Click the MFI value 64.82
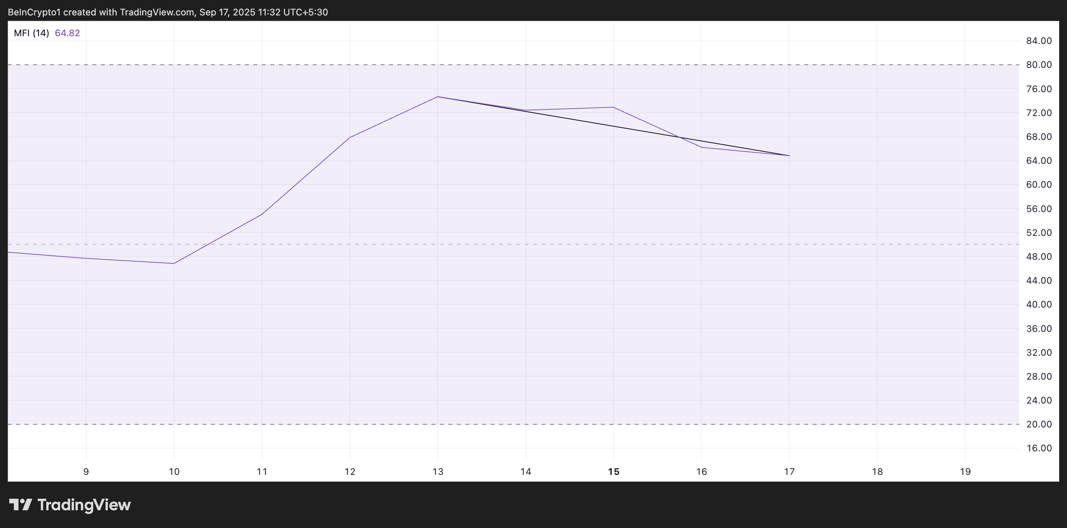 click(67, 33)
